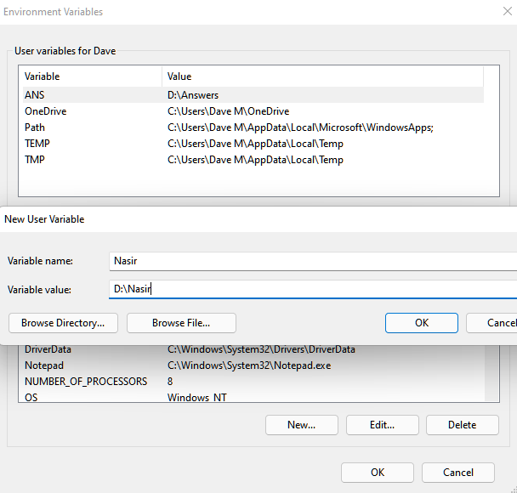Click the Drivers\DriverData path value
Viewport: 517px width, 493px height.
[261, 349]
